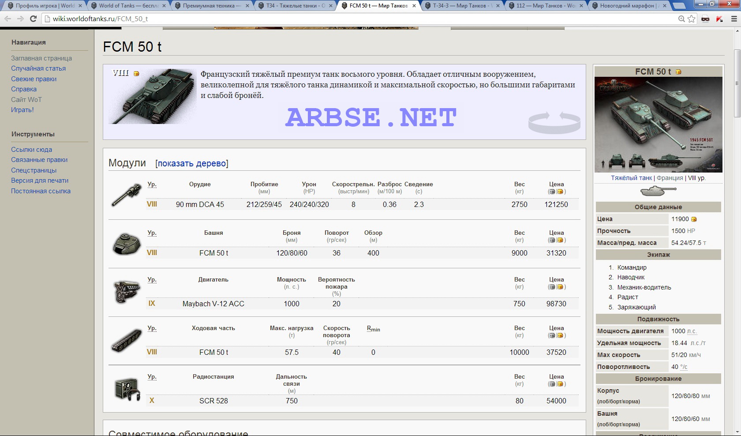This screenshot has width=741, height=436.
Task: Open the Связанные правки link
Action: click(x=39, y=160)
